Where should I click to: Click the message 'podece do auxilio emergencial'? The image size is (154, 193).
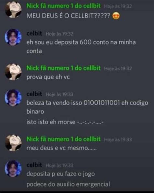pyautogui.click(x=68, y=184)
